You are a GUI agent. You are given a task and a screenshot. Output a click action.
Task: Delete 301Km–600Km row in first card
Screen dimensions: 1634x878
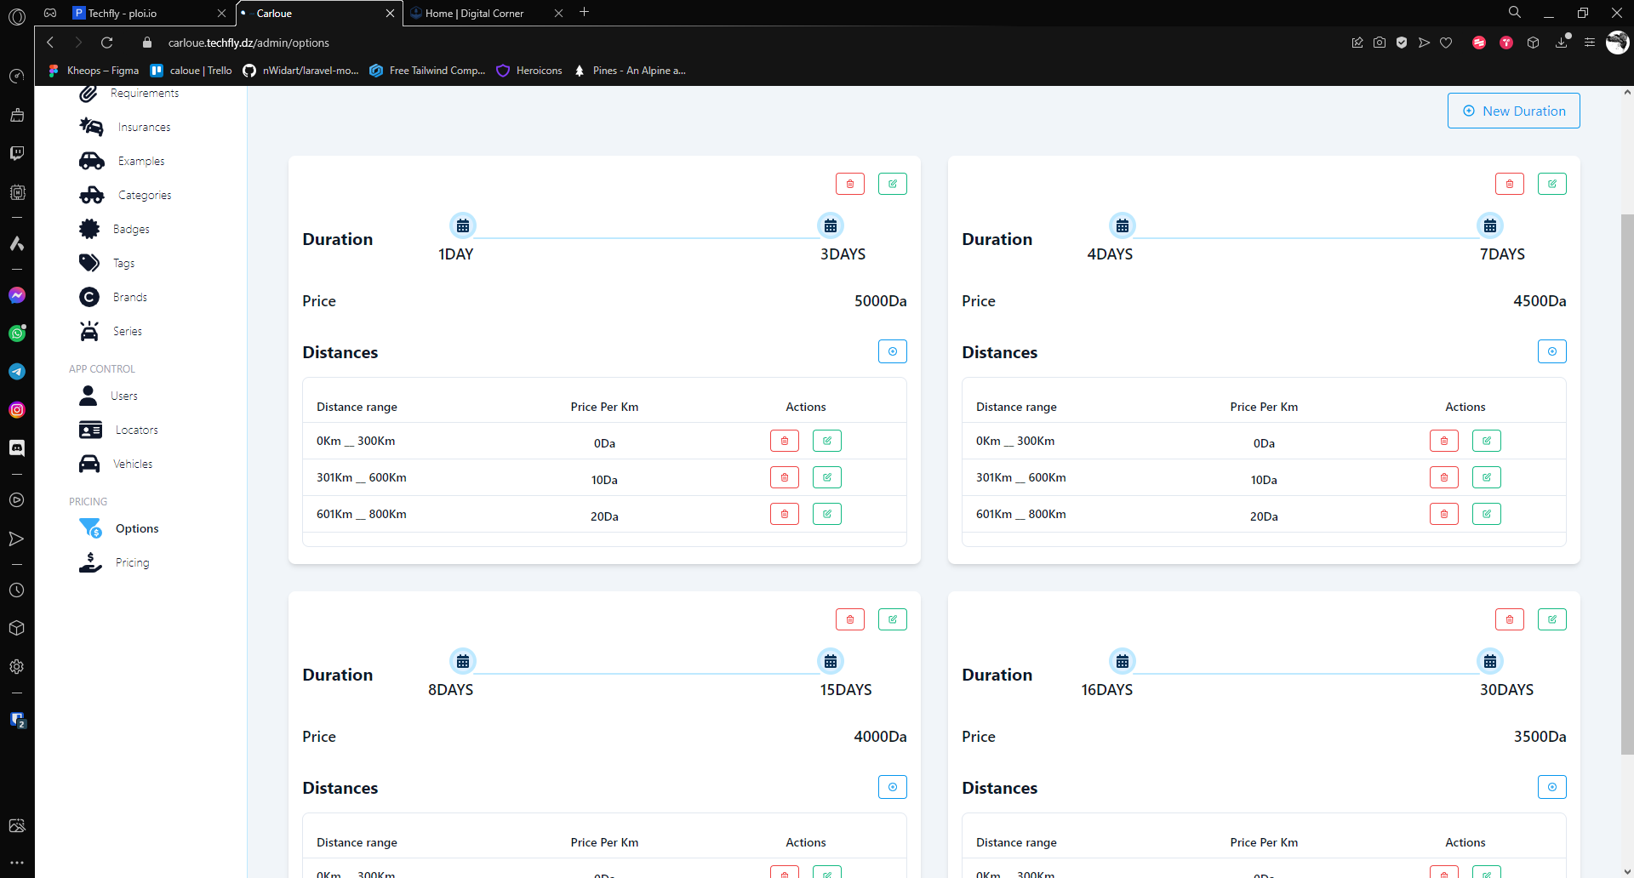click(x=784, y=477)
